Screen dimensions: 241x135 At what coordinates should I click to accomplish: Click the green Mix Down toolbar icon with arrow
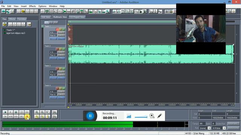pyautogui.click(x=64, y=12)
